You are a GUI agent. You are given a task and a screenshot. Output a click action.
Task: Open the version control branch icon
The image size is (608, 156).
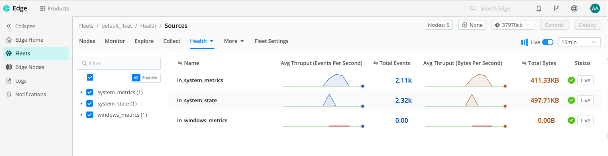coord(556,8)
